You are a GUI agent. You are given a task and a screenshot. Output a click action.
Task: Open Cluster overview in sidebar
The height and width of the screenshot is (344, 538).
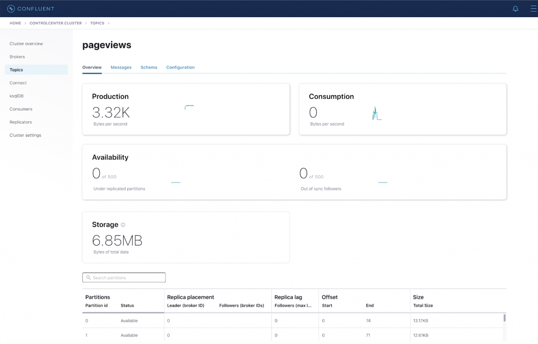(26, 44)
